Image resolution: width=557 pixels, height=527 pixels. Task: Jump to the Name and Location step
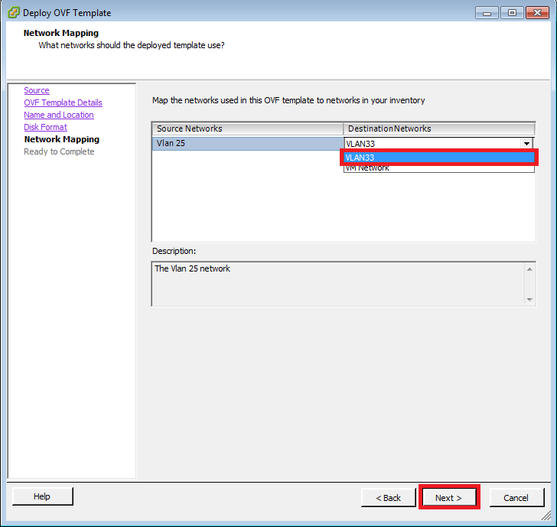click(x=59, y=115)
